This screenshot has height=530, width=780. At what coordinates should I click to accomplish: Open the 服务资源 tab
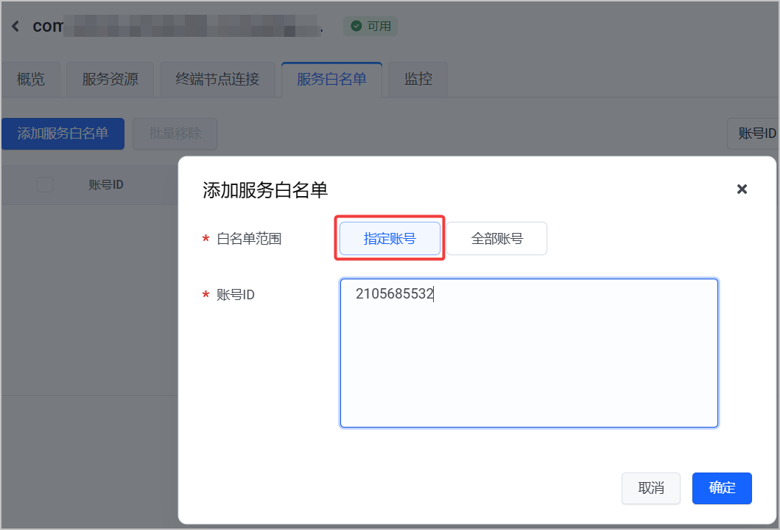pyautogui.click(x=110, y=79)
